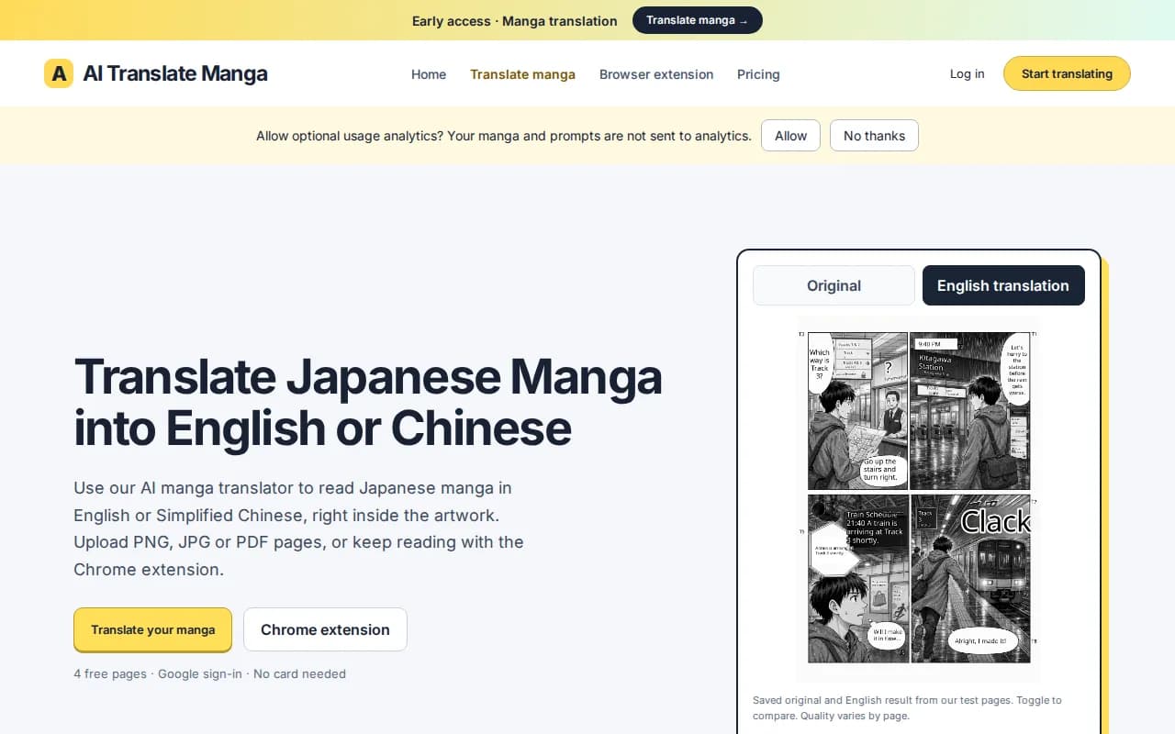
Task: Select Translate manga in the navigation bar
Action: click(522, 74)
